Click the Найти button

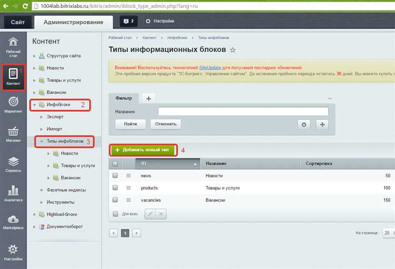pos(130,124)
